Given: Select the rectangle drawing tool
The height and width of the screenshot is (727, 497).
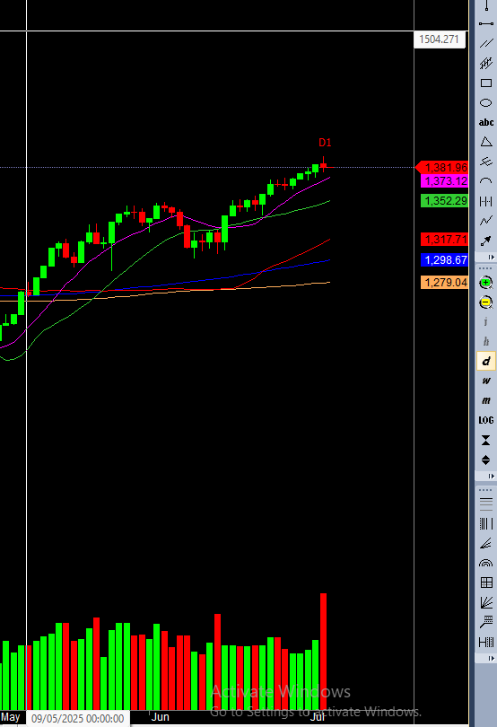Looking at the screenshot, I should coord(486,83).
